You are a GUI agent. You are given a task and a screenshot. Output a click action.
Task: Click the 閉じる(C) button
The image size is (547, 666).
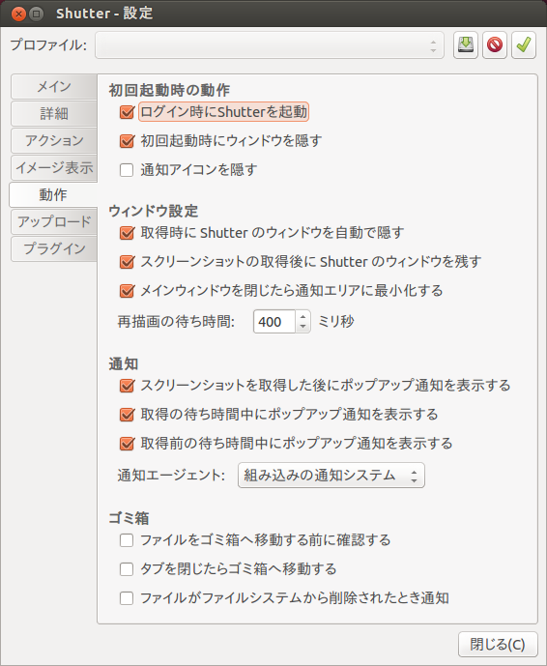tap(498, 645)
